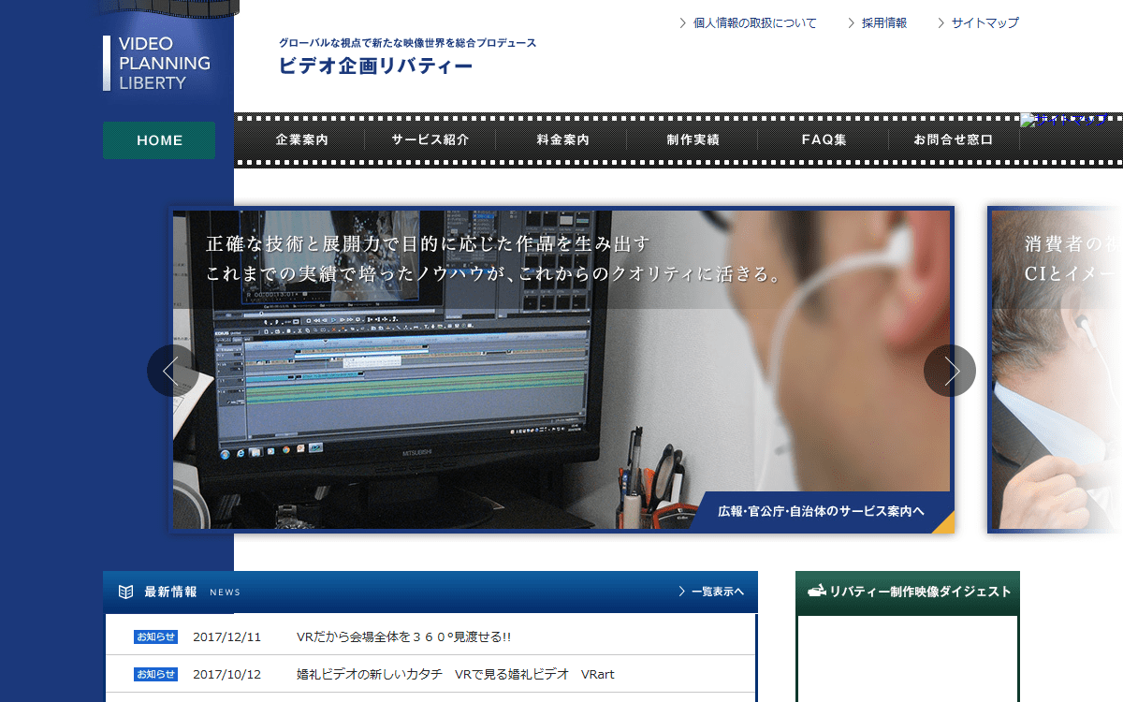Click camera icon in digest header
The width and height of the screenshot is (1123, 702).
(817, 591)
